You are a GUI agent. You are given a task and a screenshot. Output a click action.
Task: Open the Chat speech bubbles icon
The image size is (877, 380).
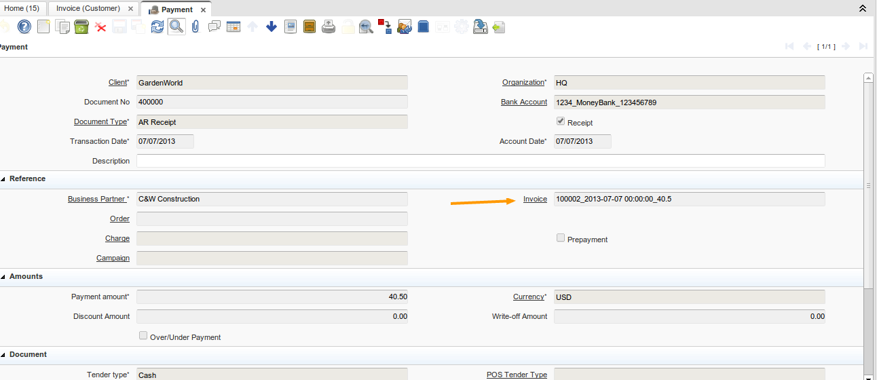[x=214, y=27]
